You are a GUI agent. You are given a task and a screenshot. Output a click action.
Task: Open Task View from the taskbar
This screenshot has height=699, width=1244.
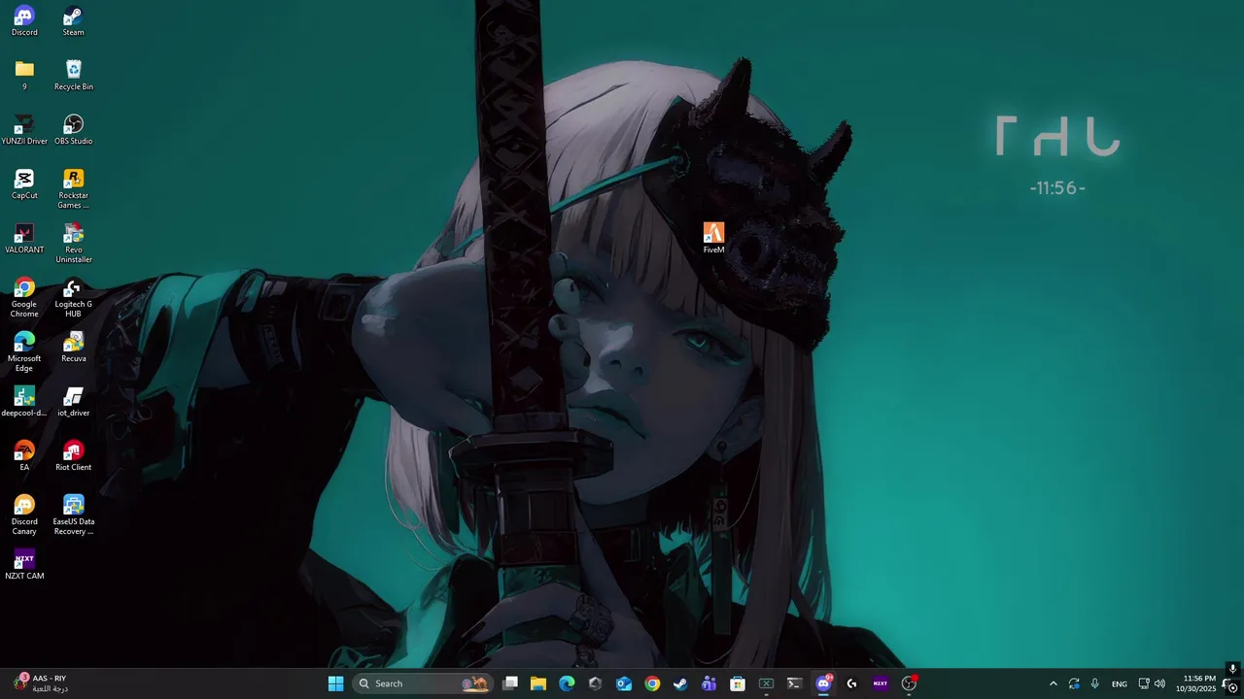click(510, 683)
